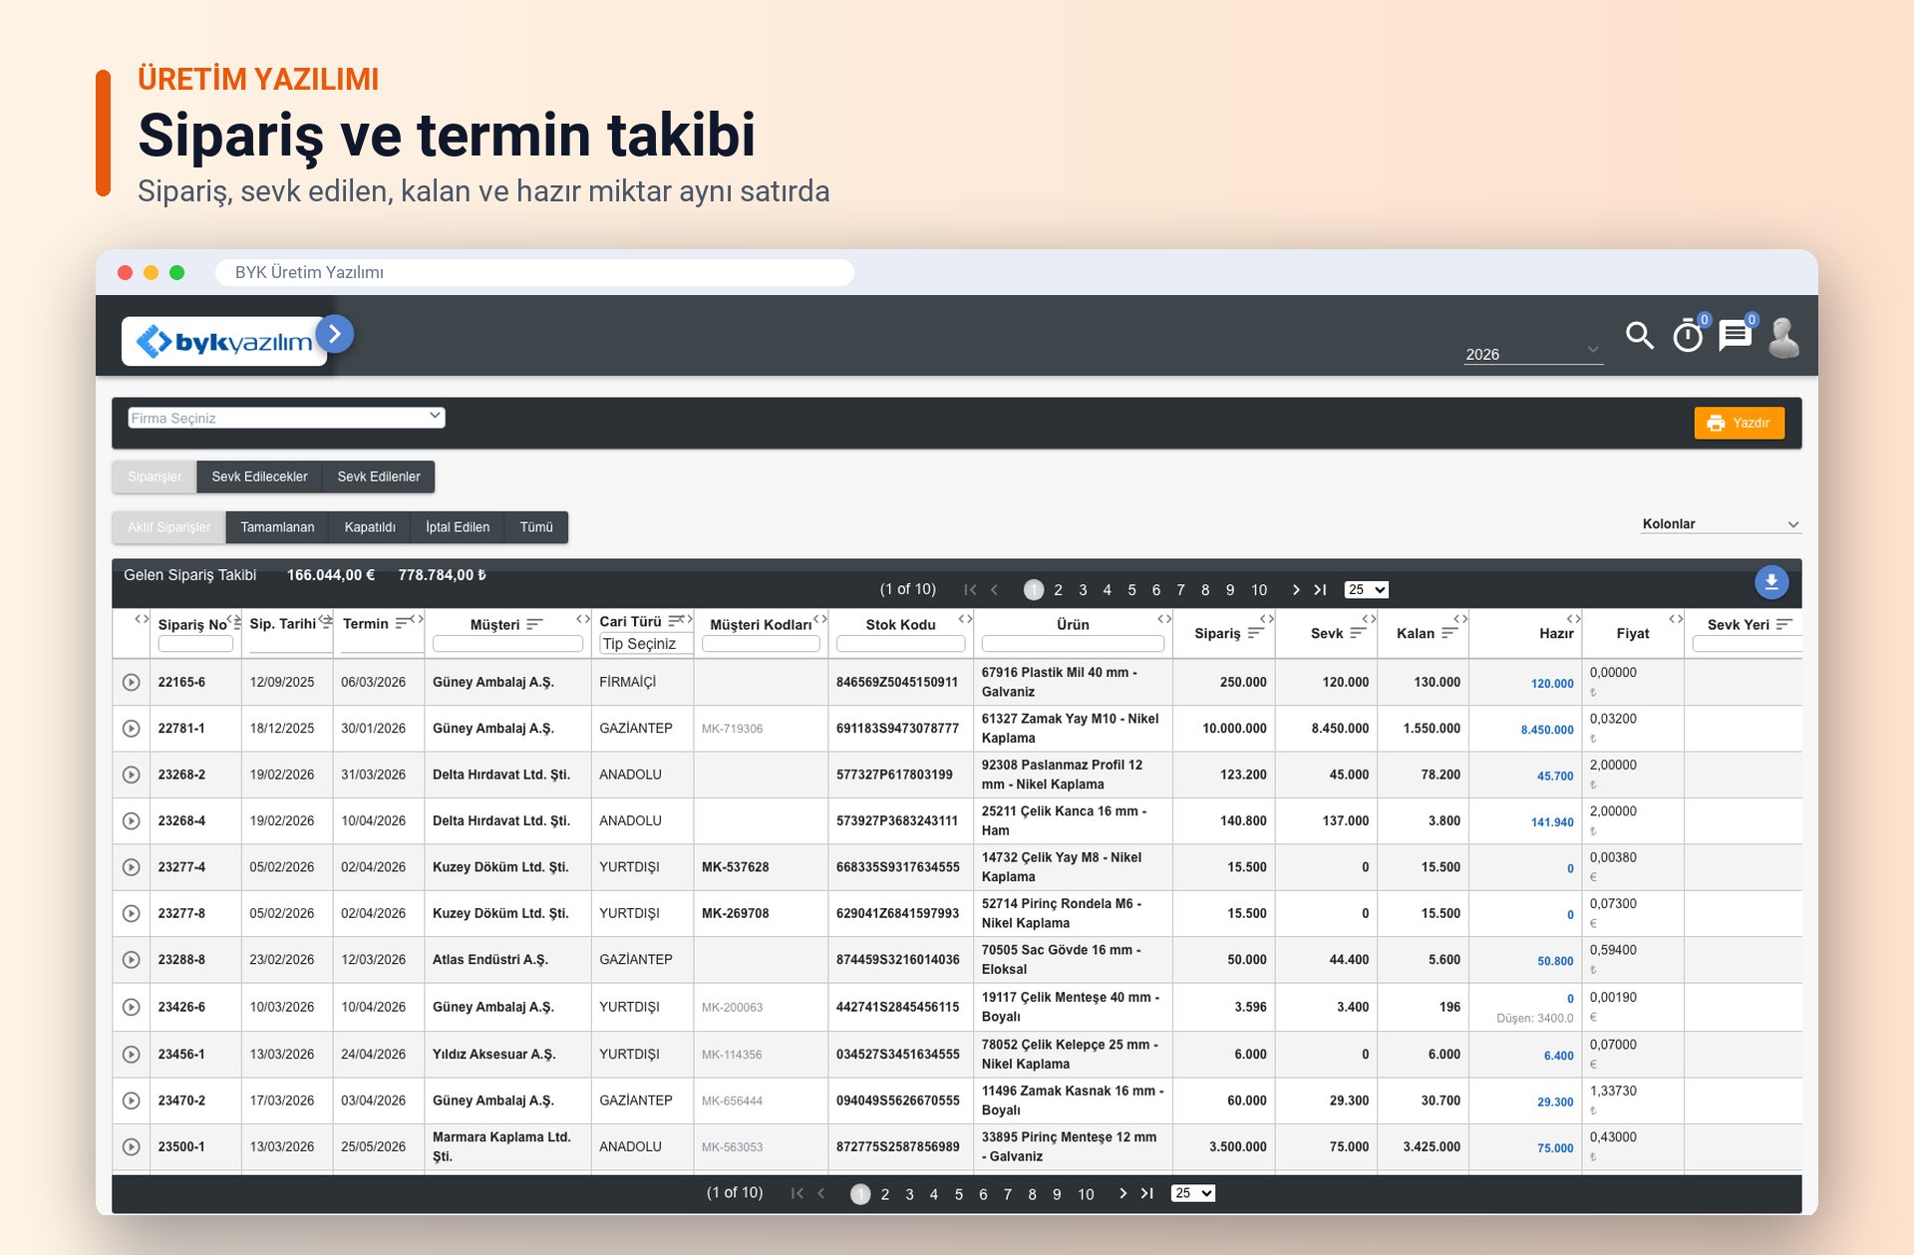Expand row for order 23268-2
The image size is (1914, 1255).
coord(131,775)
